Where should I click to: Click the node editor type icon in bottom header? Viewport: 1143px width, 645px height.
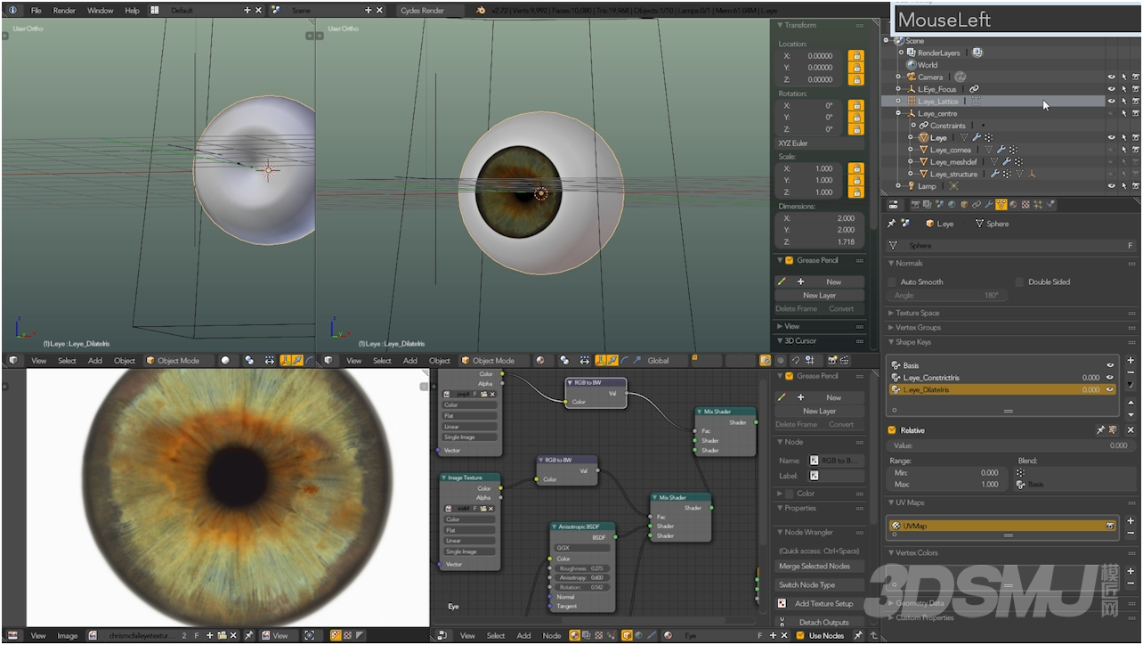point(442,635)
